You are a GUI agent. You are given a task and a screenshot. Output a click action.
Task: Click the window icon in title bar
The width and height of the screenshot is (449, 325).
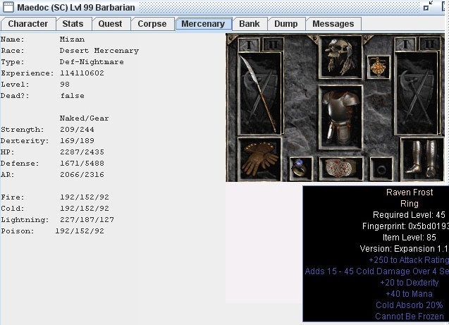(8, 7)
